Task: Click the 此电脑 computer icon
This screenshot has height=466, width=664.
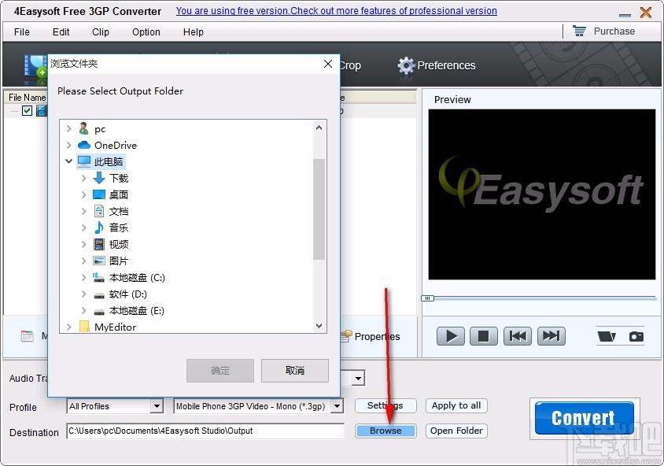Action: pyautogui.click(x=84, y=161)
